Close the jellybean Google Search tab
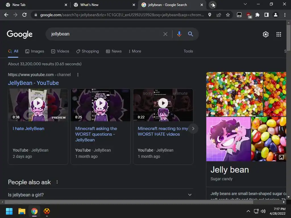The height and width of the screenshot is (218, 291). pos(202,5)
